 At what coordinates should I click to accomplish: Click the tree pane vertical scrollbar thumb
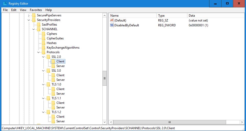click(105, 78)
